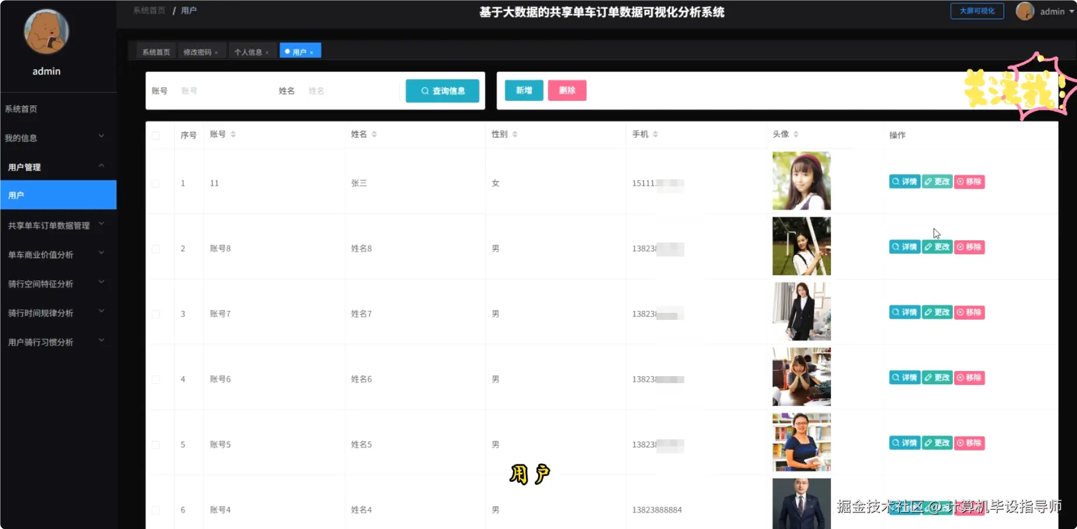Edit the 账号7 user row
The width and height of the screenshot is (1077, 529).
(x=937, y=312)
